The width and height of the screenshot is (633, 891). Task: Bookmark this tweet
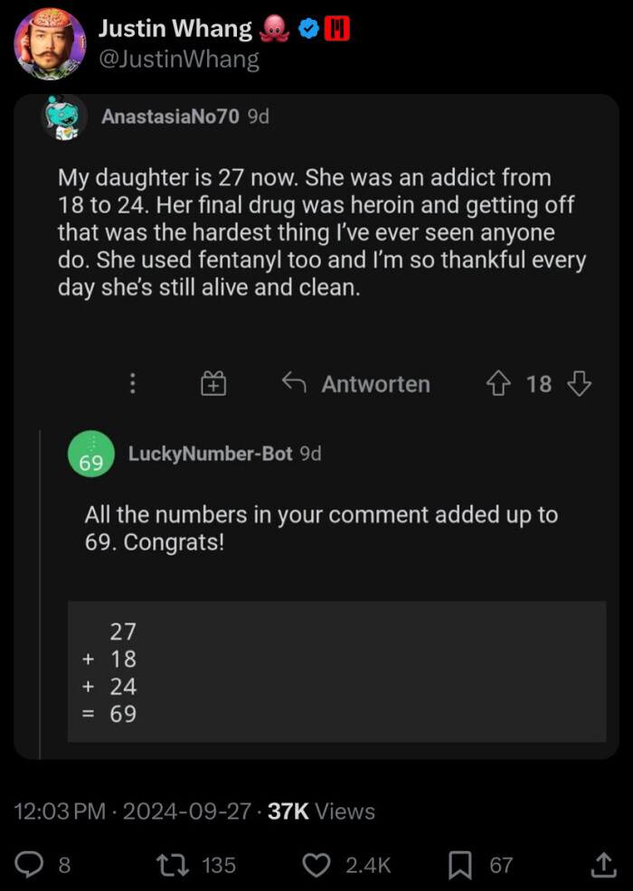(x=460, y=866)
